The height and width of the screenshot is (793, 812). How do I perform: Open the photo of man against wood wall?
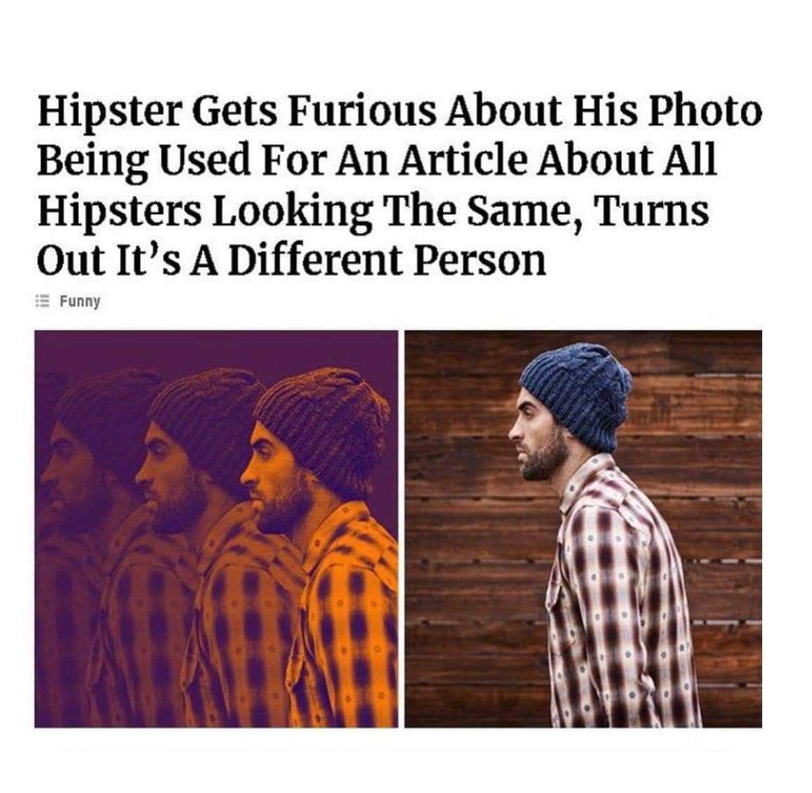583,529
